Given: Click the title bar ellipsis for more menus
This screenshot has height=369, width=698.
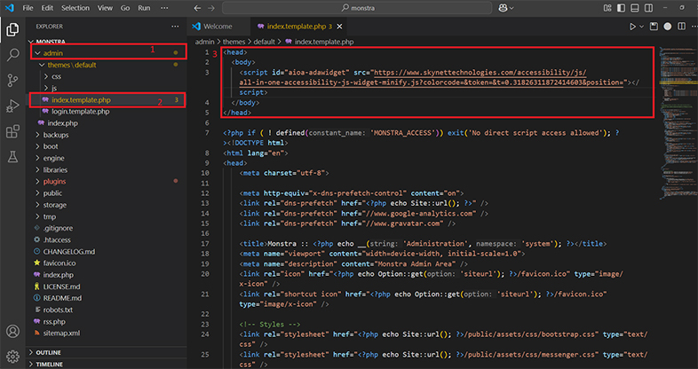Looking at the screenshot, I should pos(164,8).
